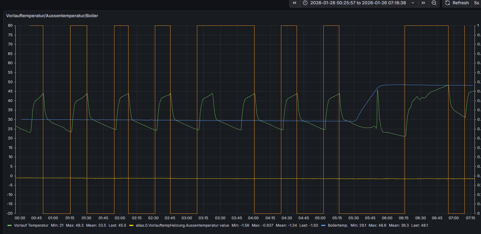Open the time range picker
481x234 pixels.
point(359,3)
